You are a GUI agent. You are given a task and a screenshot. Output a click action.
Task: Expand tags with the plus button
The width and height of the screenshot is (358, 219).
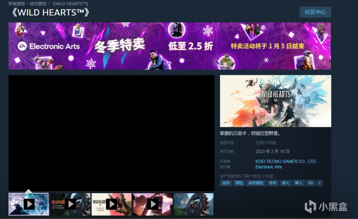point(319,183)
